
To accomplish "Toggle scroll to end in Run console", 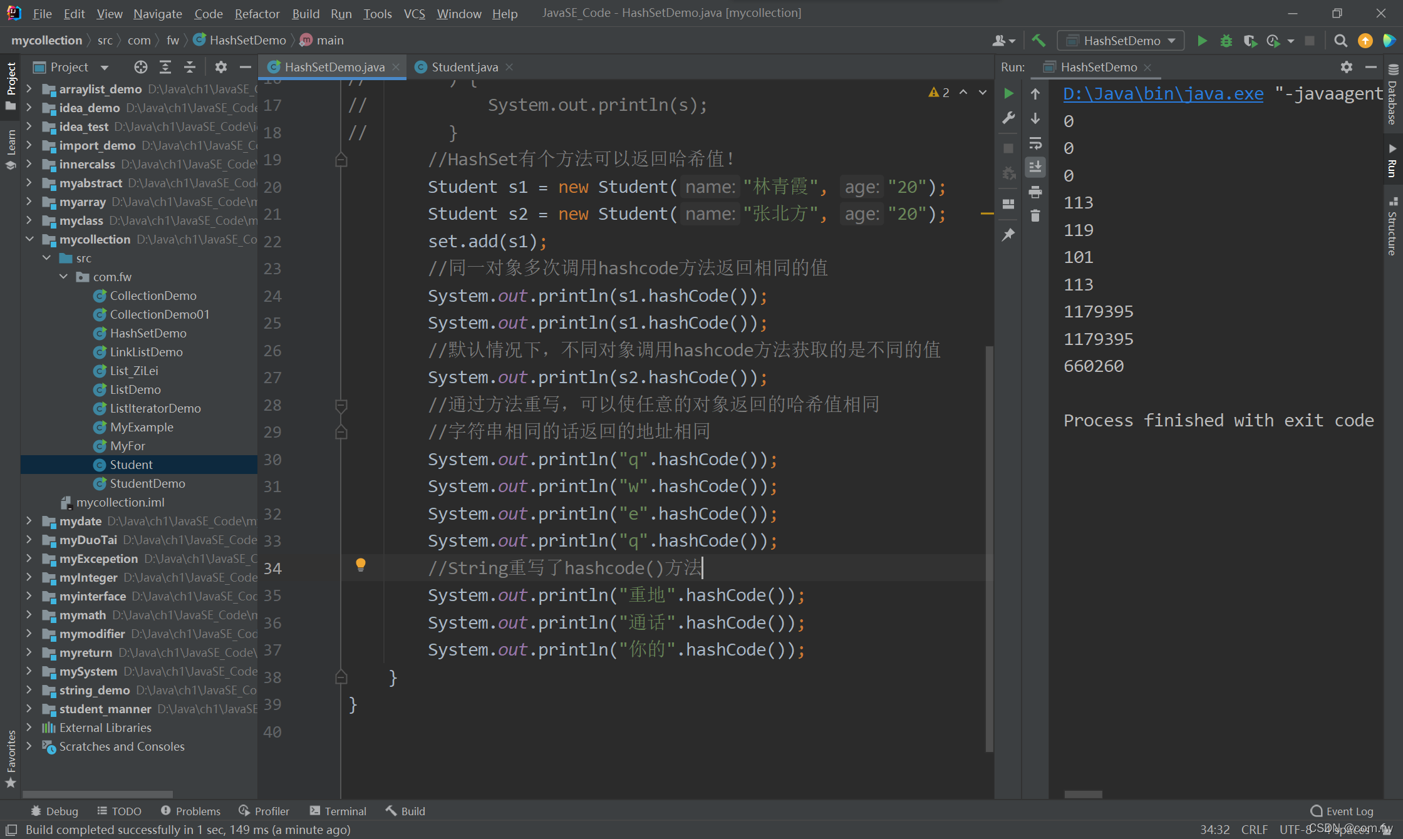I will tap(1035, 167).
